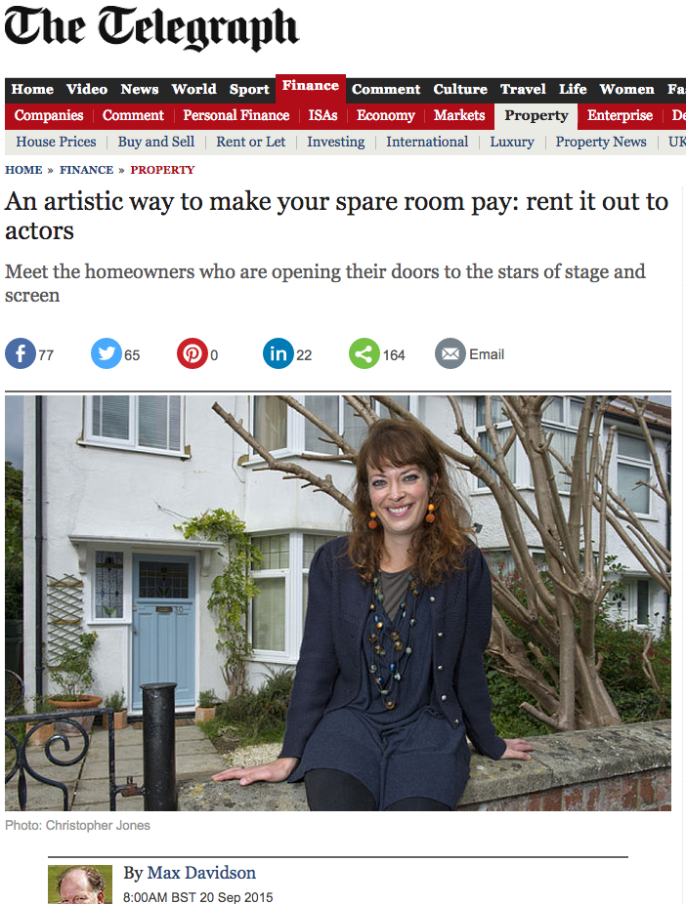Pin article with Pinterest icon
Image resolution: width=686 pixels, height=904 pixels.
193,353
